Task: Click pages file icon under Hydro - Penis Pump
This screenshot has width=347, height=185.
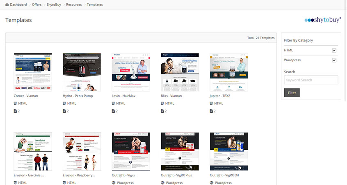Action: 64,111
